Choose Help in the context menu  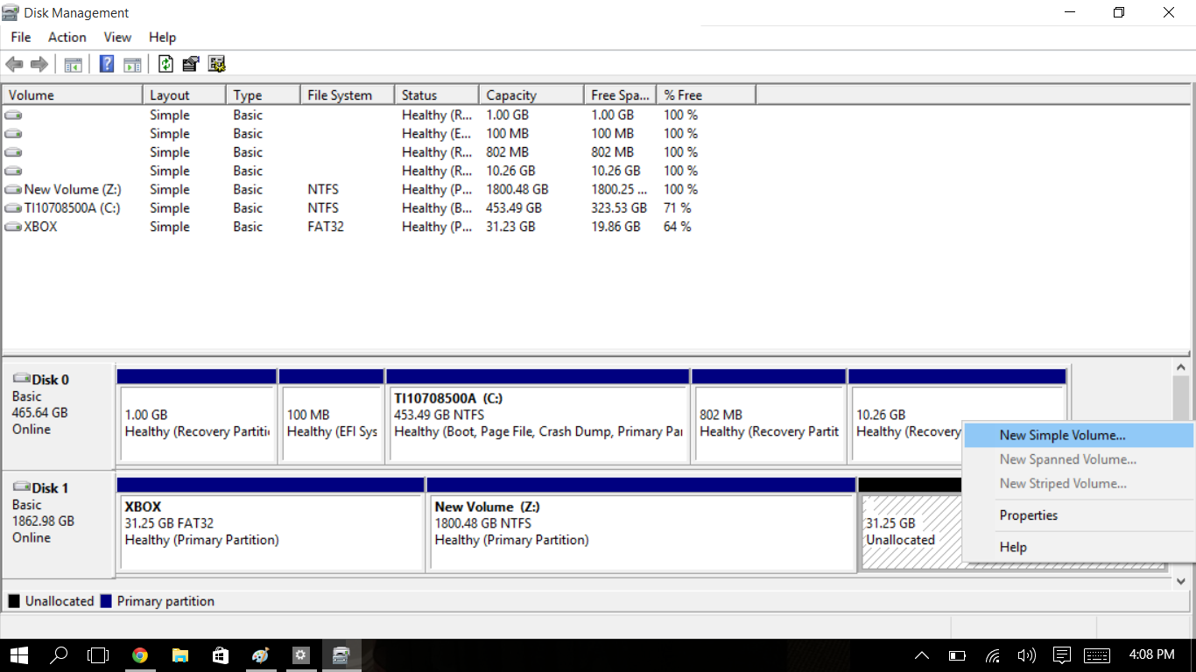coord(1079,547)
